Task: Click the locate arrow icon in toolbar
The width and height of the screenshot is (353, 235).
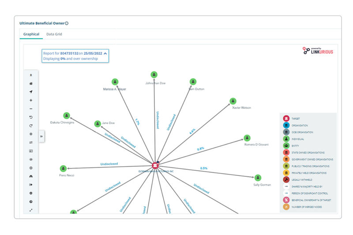Action: pyautogui.click(x=31, y=92)
